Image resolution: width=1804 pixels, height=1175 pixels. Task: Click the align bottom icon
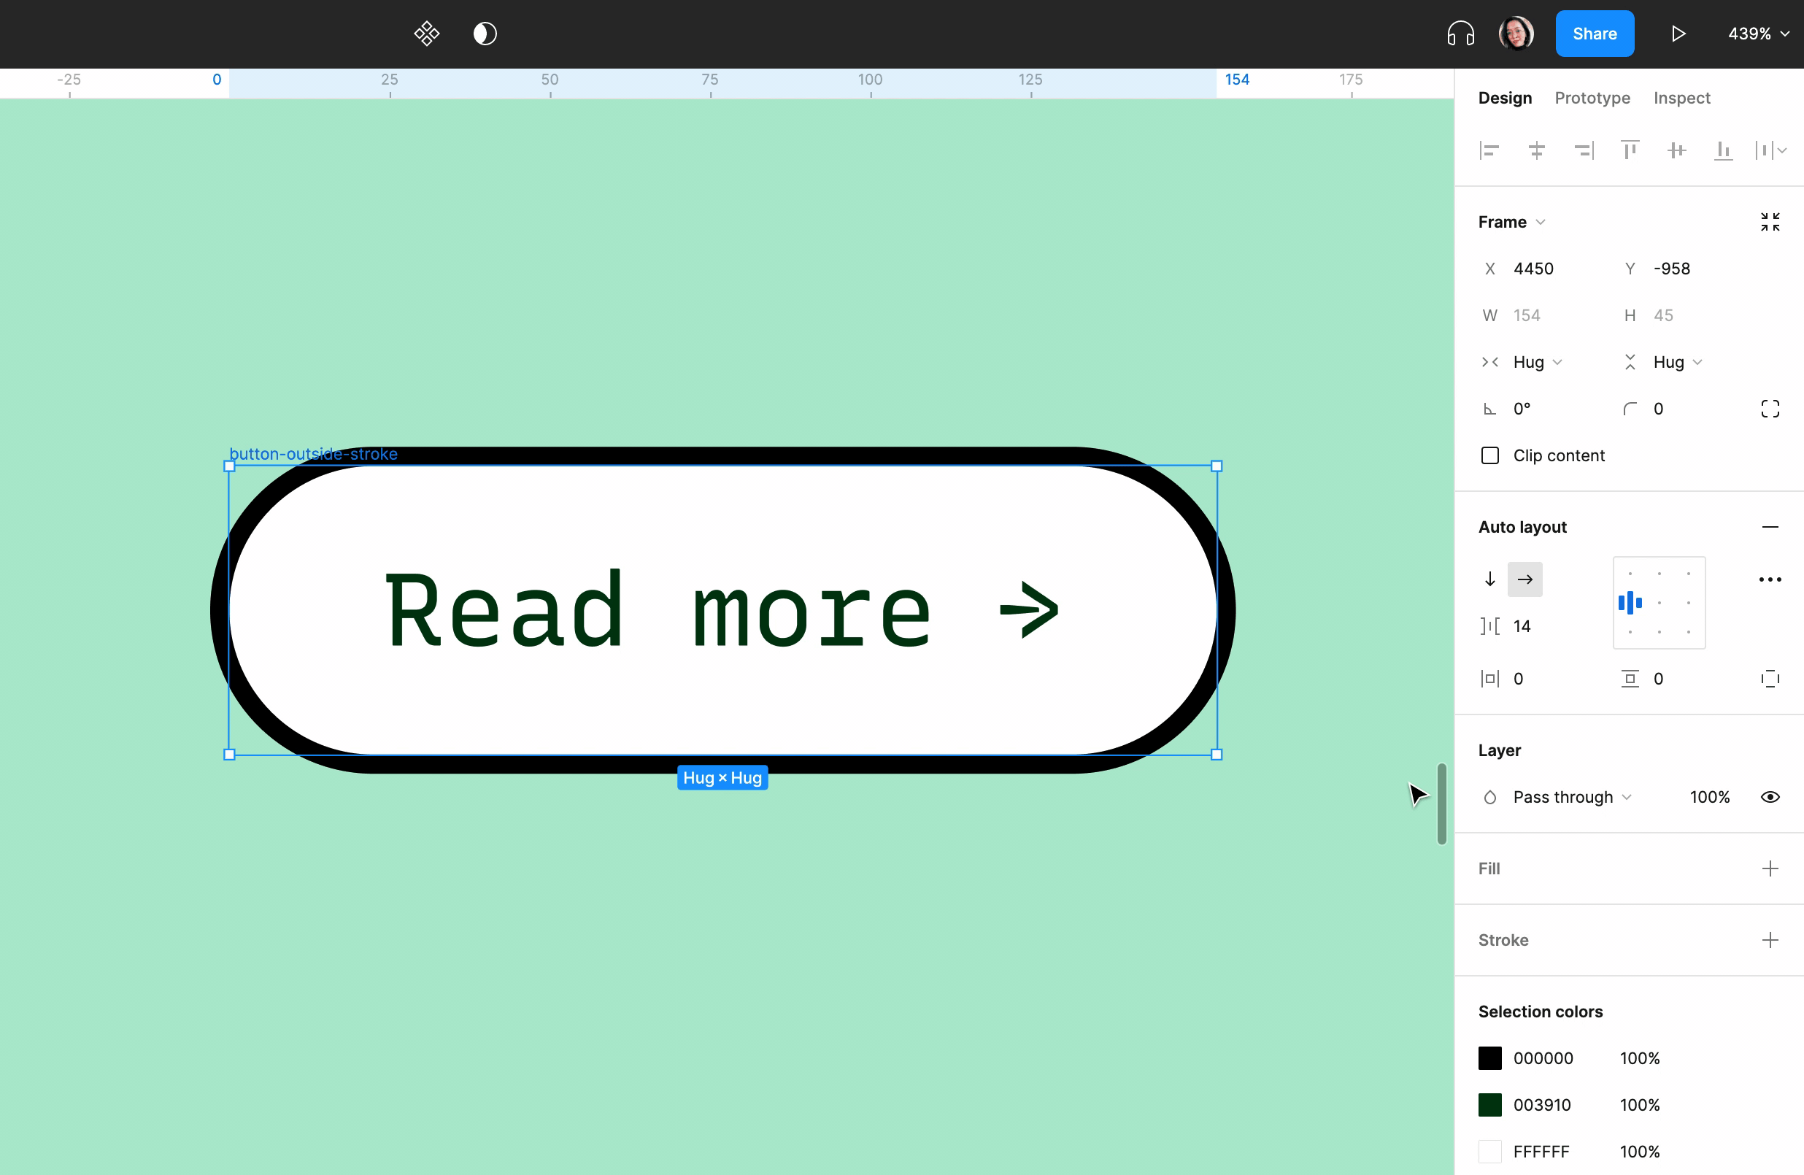click(x=1724, y=150)
